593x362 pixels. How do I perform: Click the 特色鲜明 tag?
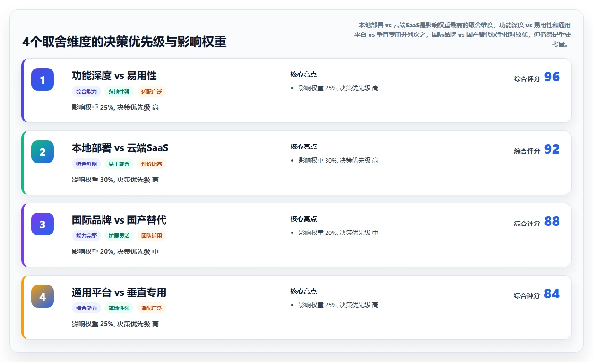coord(86,164)
